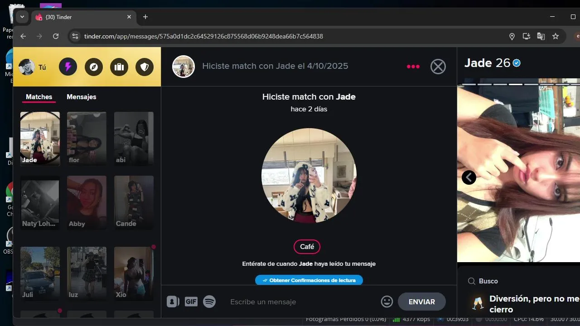Switch to the Matches tab

[x=39, y=97]
